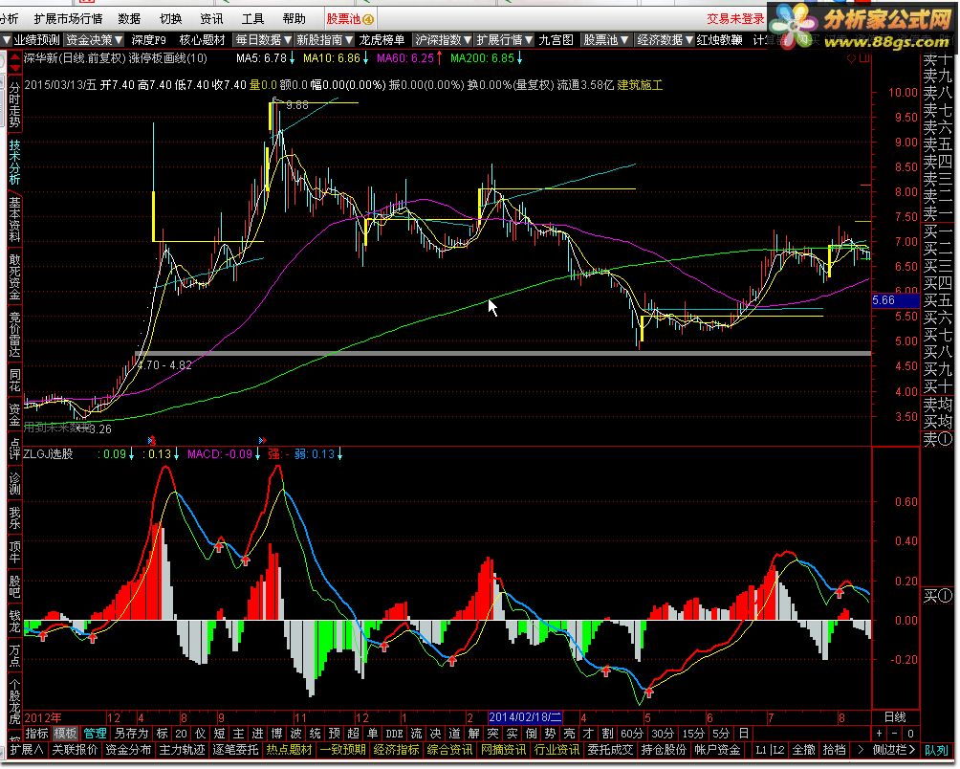This screenshot has width=960, height=769.
Task: Open the 数据 menu
Action: pos(129,19)
